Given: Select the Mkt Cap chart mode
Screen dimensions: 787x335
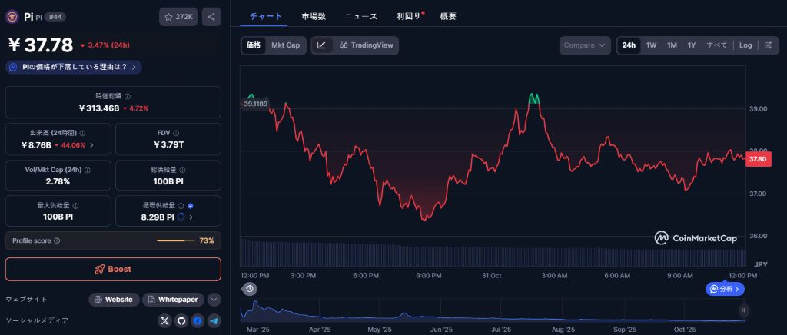Looking at the screenshot, I should tap(286, 45).
